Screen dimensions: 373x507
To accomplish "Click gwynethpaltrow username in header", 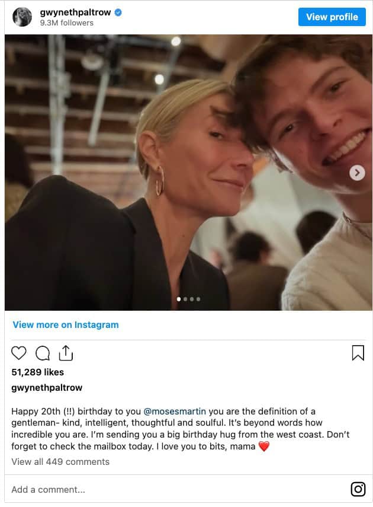I will point(76,12).
